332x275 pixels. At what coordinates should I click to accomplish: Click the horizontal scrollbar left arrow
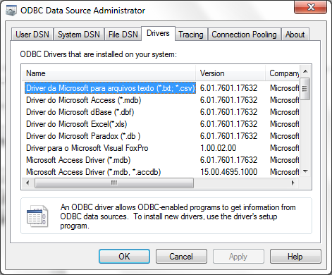pos(27,183)
